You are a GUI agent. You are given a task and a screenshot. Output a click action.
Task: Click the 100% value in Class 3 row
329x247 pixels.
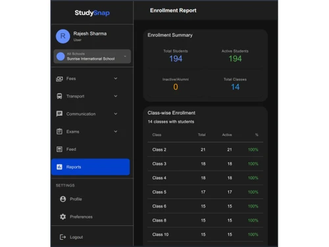253,164
